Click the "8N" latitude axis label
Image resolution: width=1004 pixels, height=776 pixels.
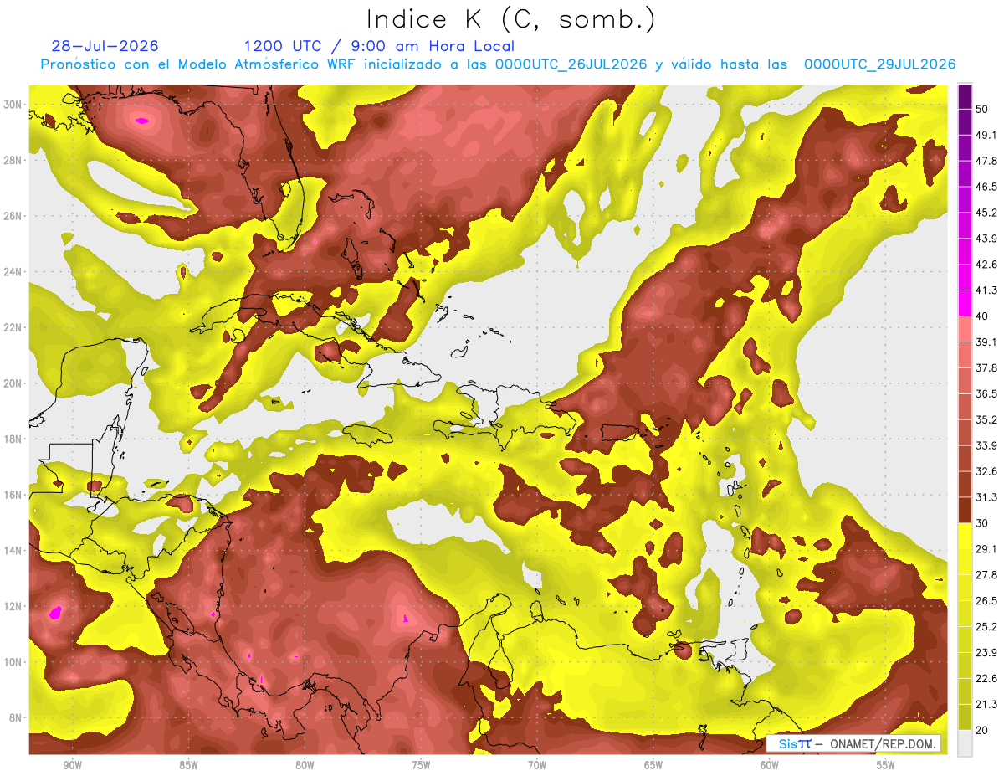click(17, 718)
